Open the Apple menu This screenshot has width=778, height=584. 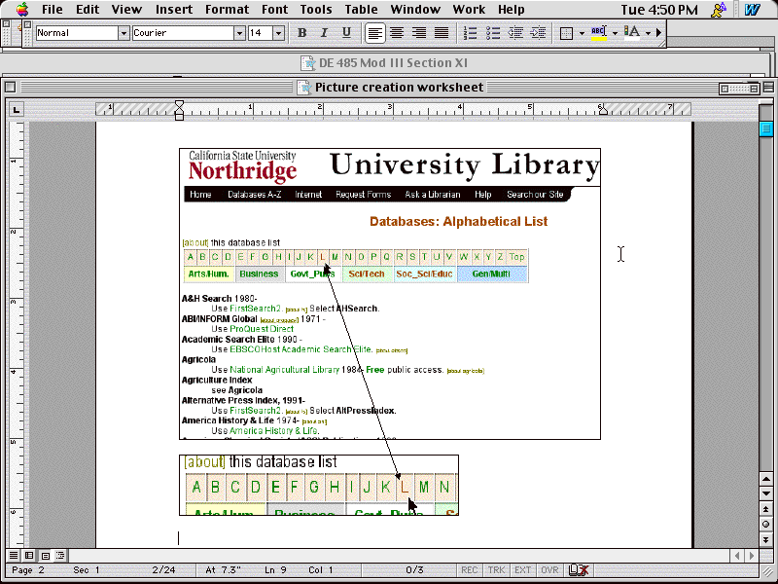tap(22, 9)
